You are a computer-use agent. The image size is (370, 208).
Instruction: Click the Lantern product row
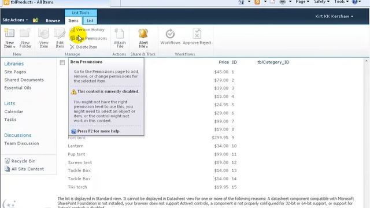point(76,146)
